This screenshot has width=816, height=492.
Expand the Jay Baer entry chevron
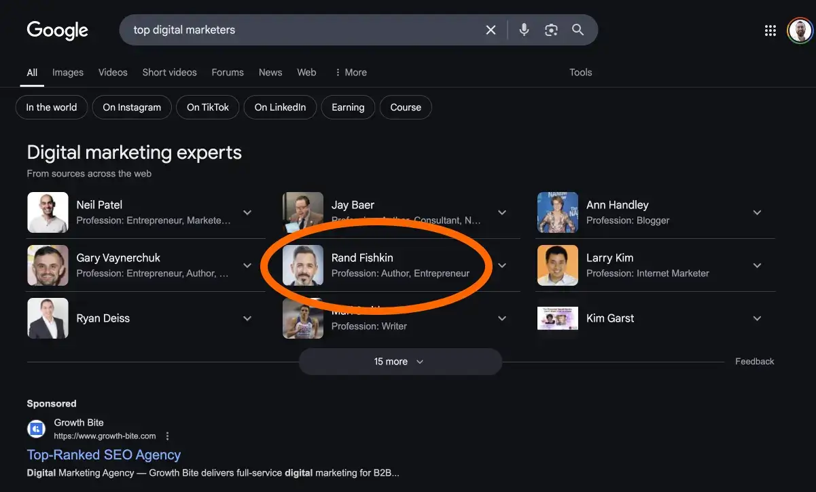click(502, 212)
